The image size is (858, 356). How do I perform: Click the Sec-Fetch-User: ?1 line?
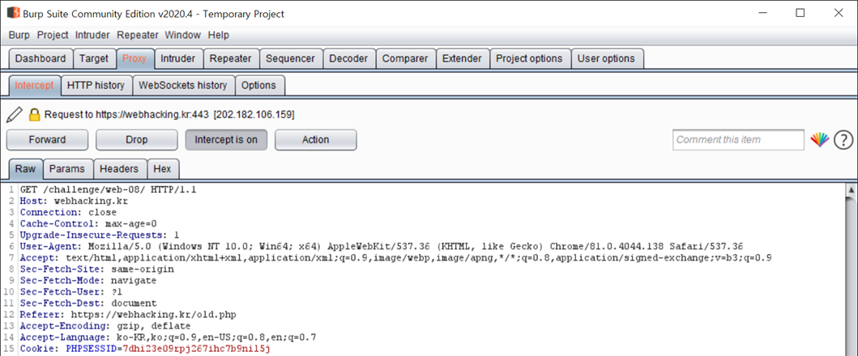pos(71,291)
